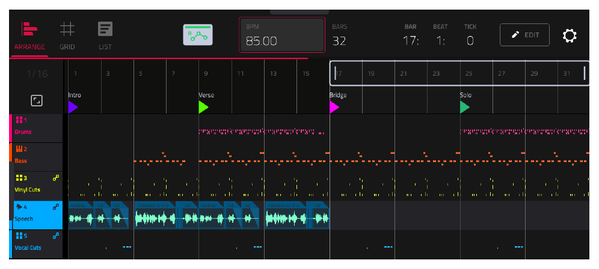Select the Vocal Cuts track header
This screenshot has height=269, width=599.
click(x=37, y=244)
